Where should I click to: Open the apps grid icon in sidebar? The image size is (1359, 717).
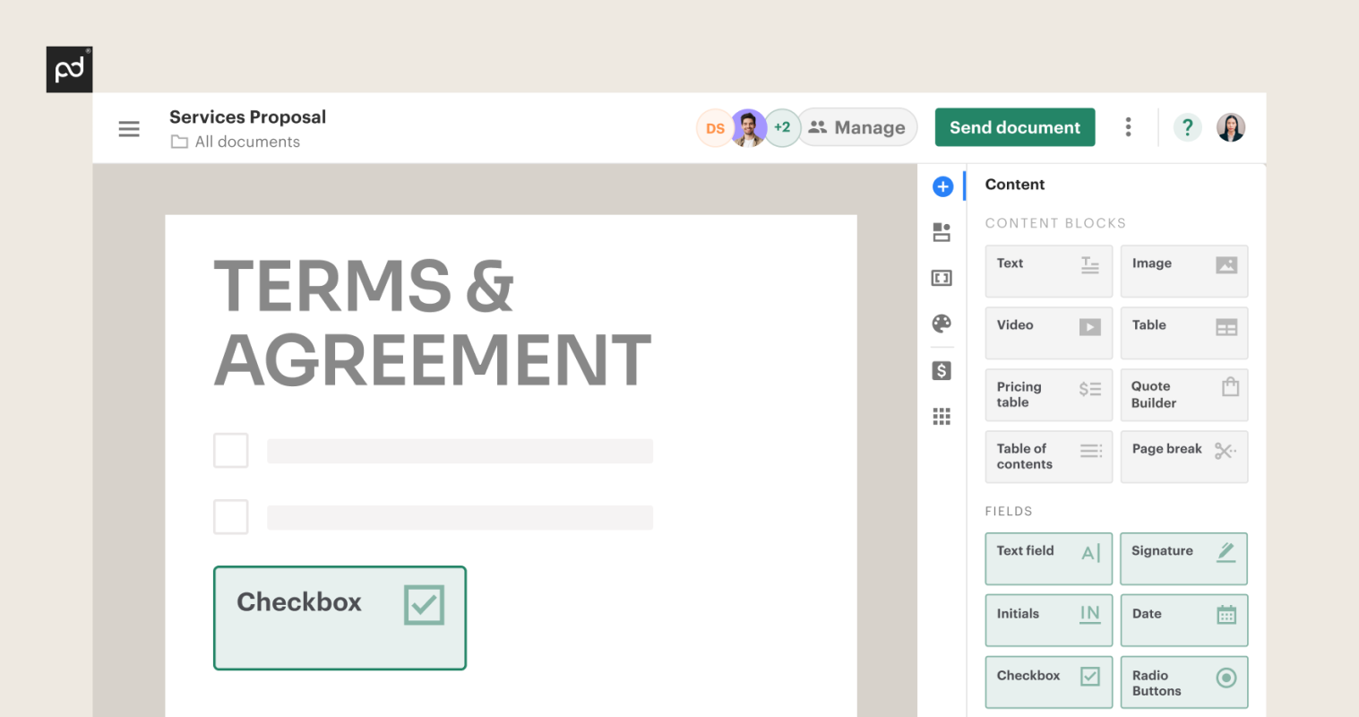(x=942, y=417)
